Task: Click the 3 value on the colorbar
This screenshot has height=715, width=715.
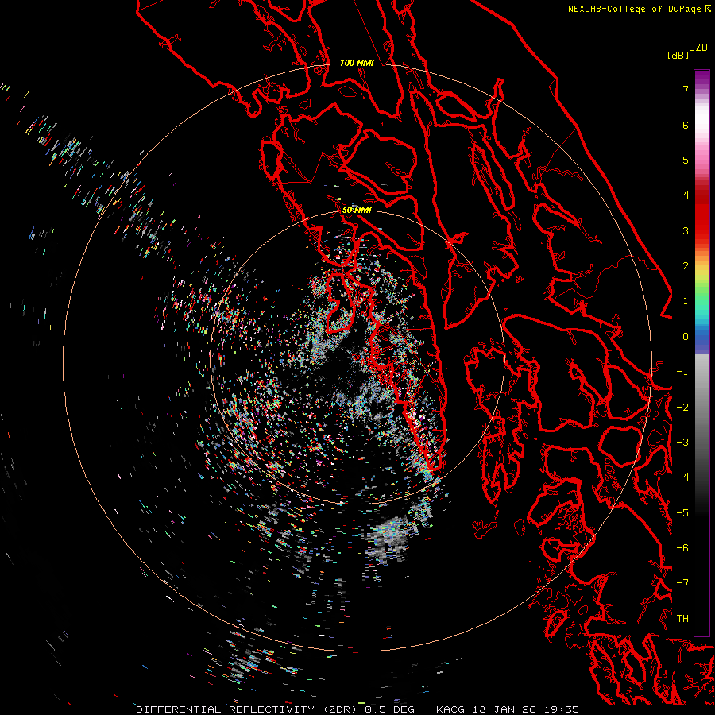Action: point(686,230)
